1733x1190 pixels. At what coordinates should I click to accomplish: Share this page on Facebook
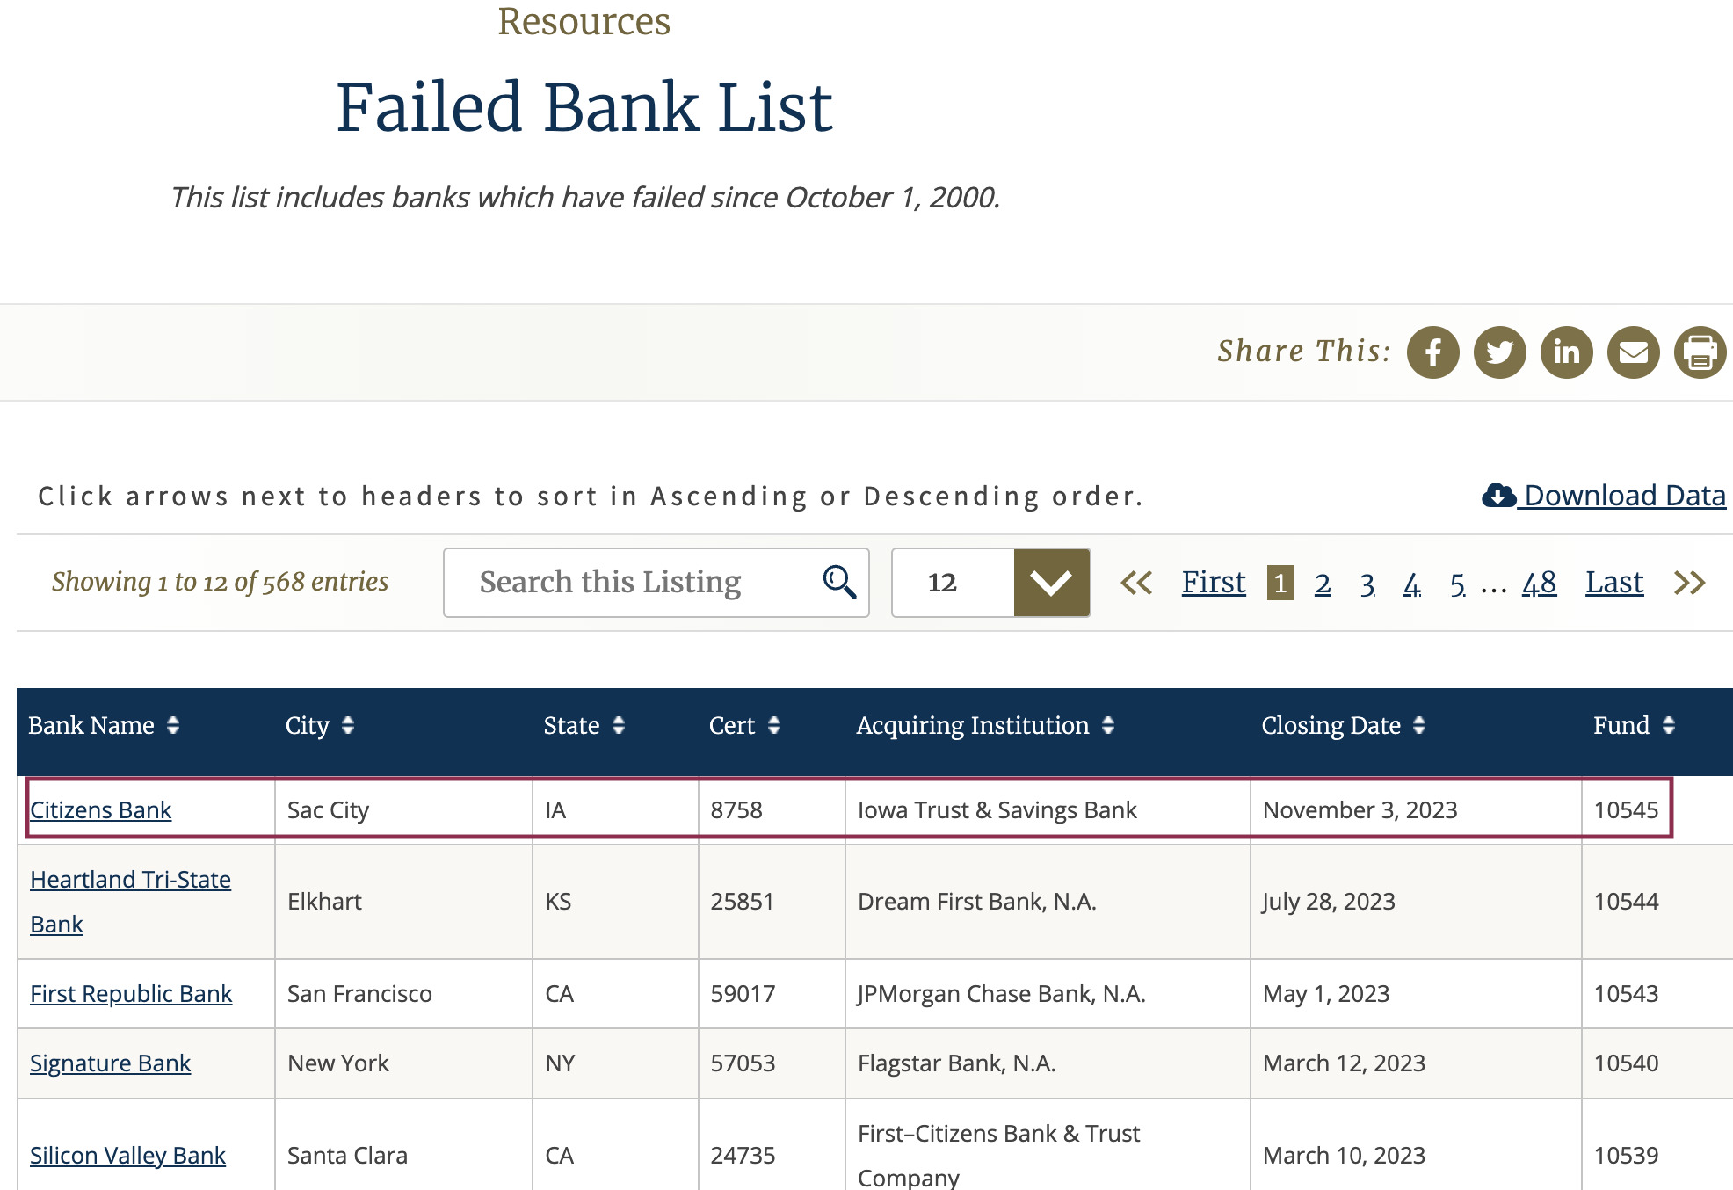[1432, 352]
